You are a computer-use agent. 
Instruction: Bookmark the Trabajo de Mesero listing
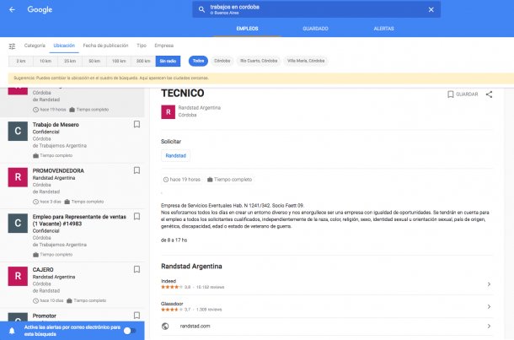click(x=137, y=124)
